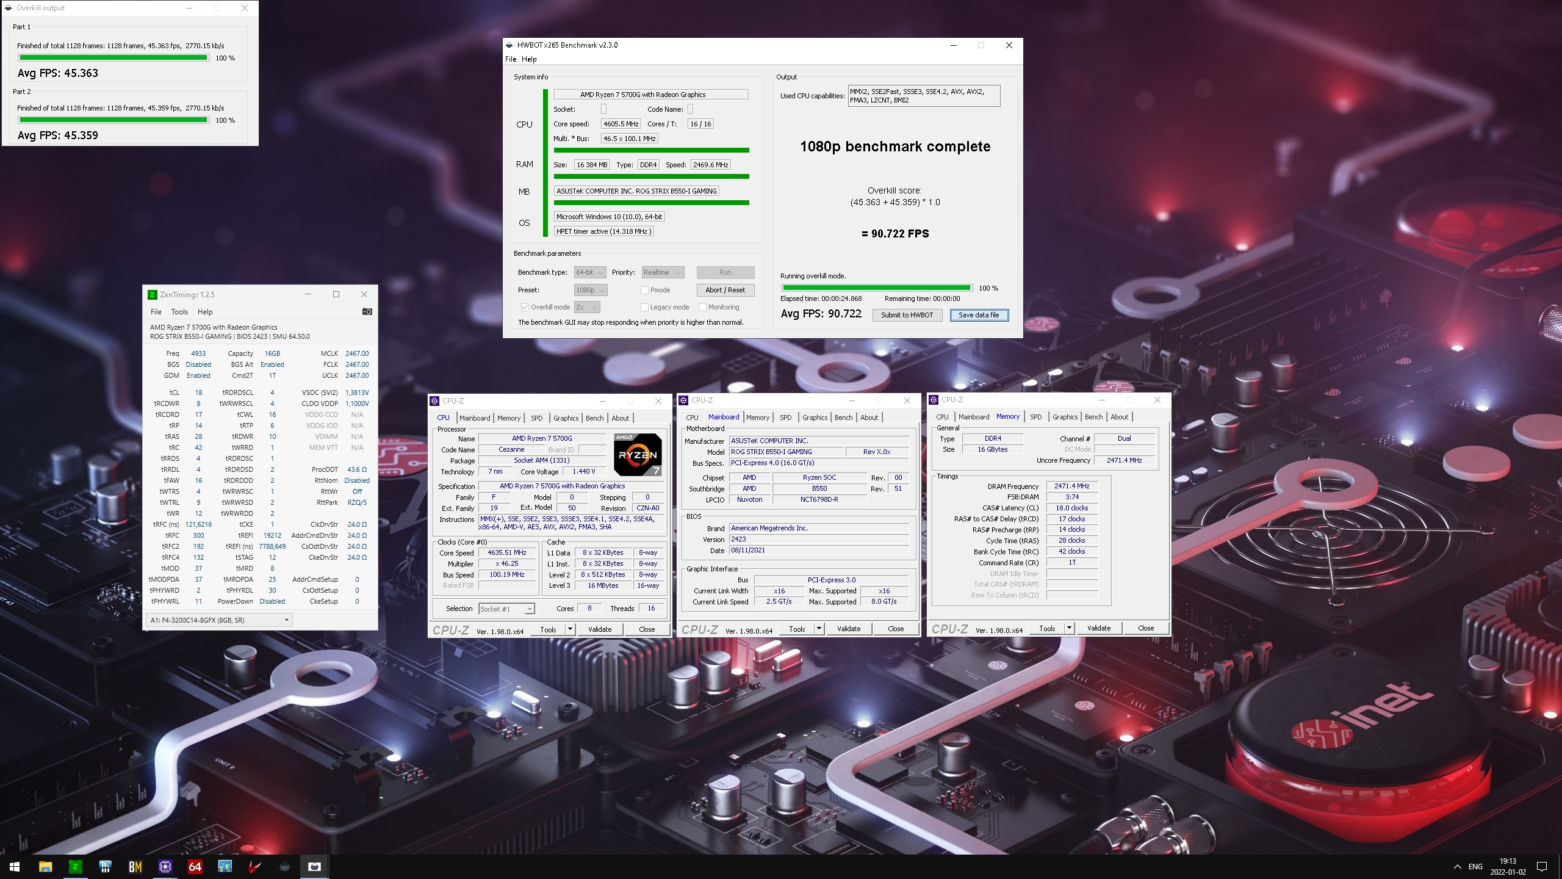1562x879 pixels.
Task: Enable the Pmode checkbox
Action: pyautogui.click(x=644, y=290)
